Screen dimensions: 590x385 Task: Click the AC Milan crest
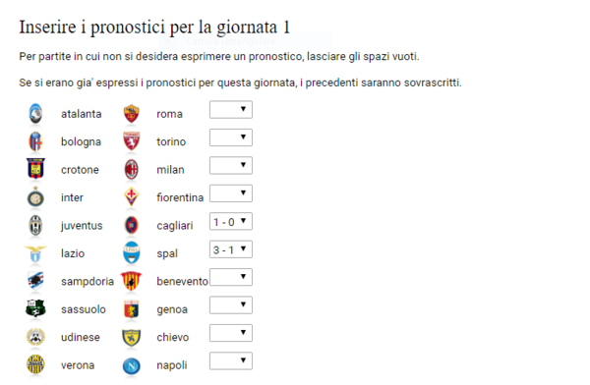click(x=132, y=170)
